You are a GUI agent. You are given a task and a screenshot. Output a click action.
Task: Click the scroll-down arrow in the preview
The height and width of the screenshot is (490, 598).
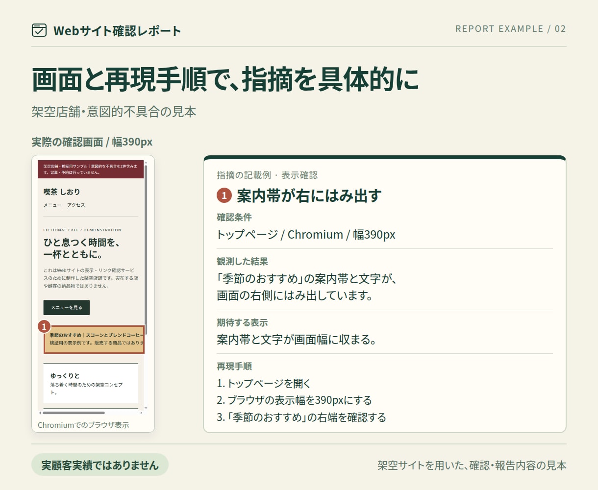point(146,408)
